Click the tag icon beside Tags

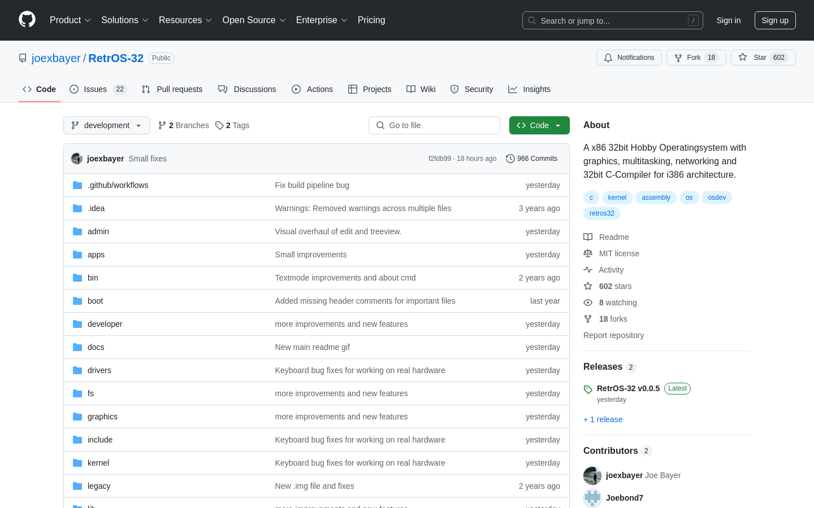point(219,125)
